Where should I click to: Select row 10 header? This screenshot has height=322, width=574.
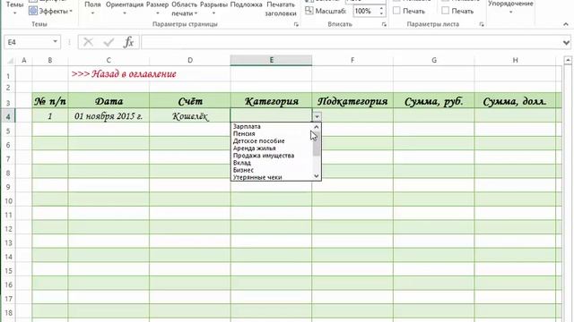coord(8,200)
